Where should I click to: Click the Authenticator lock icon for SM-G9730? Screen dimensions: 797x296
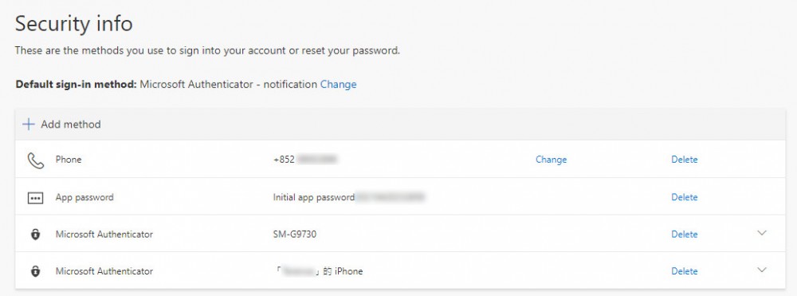coord(35,235)
